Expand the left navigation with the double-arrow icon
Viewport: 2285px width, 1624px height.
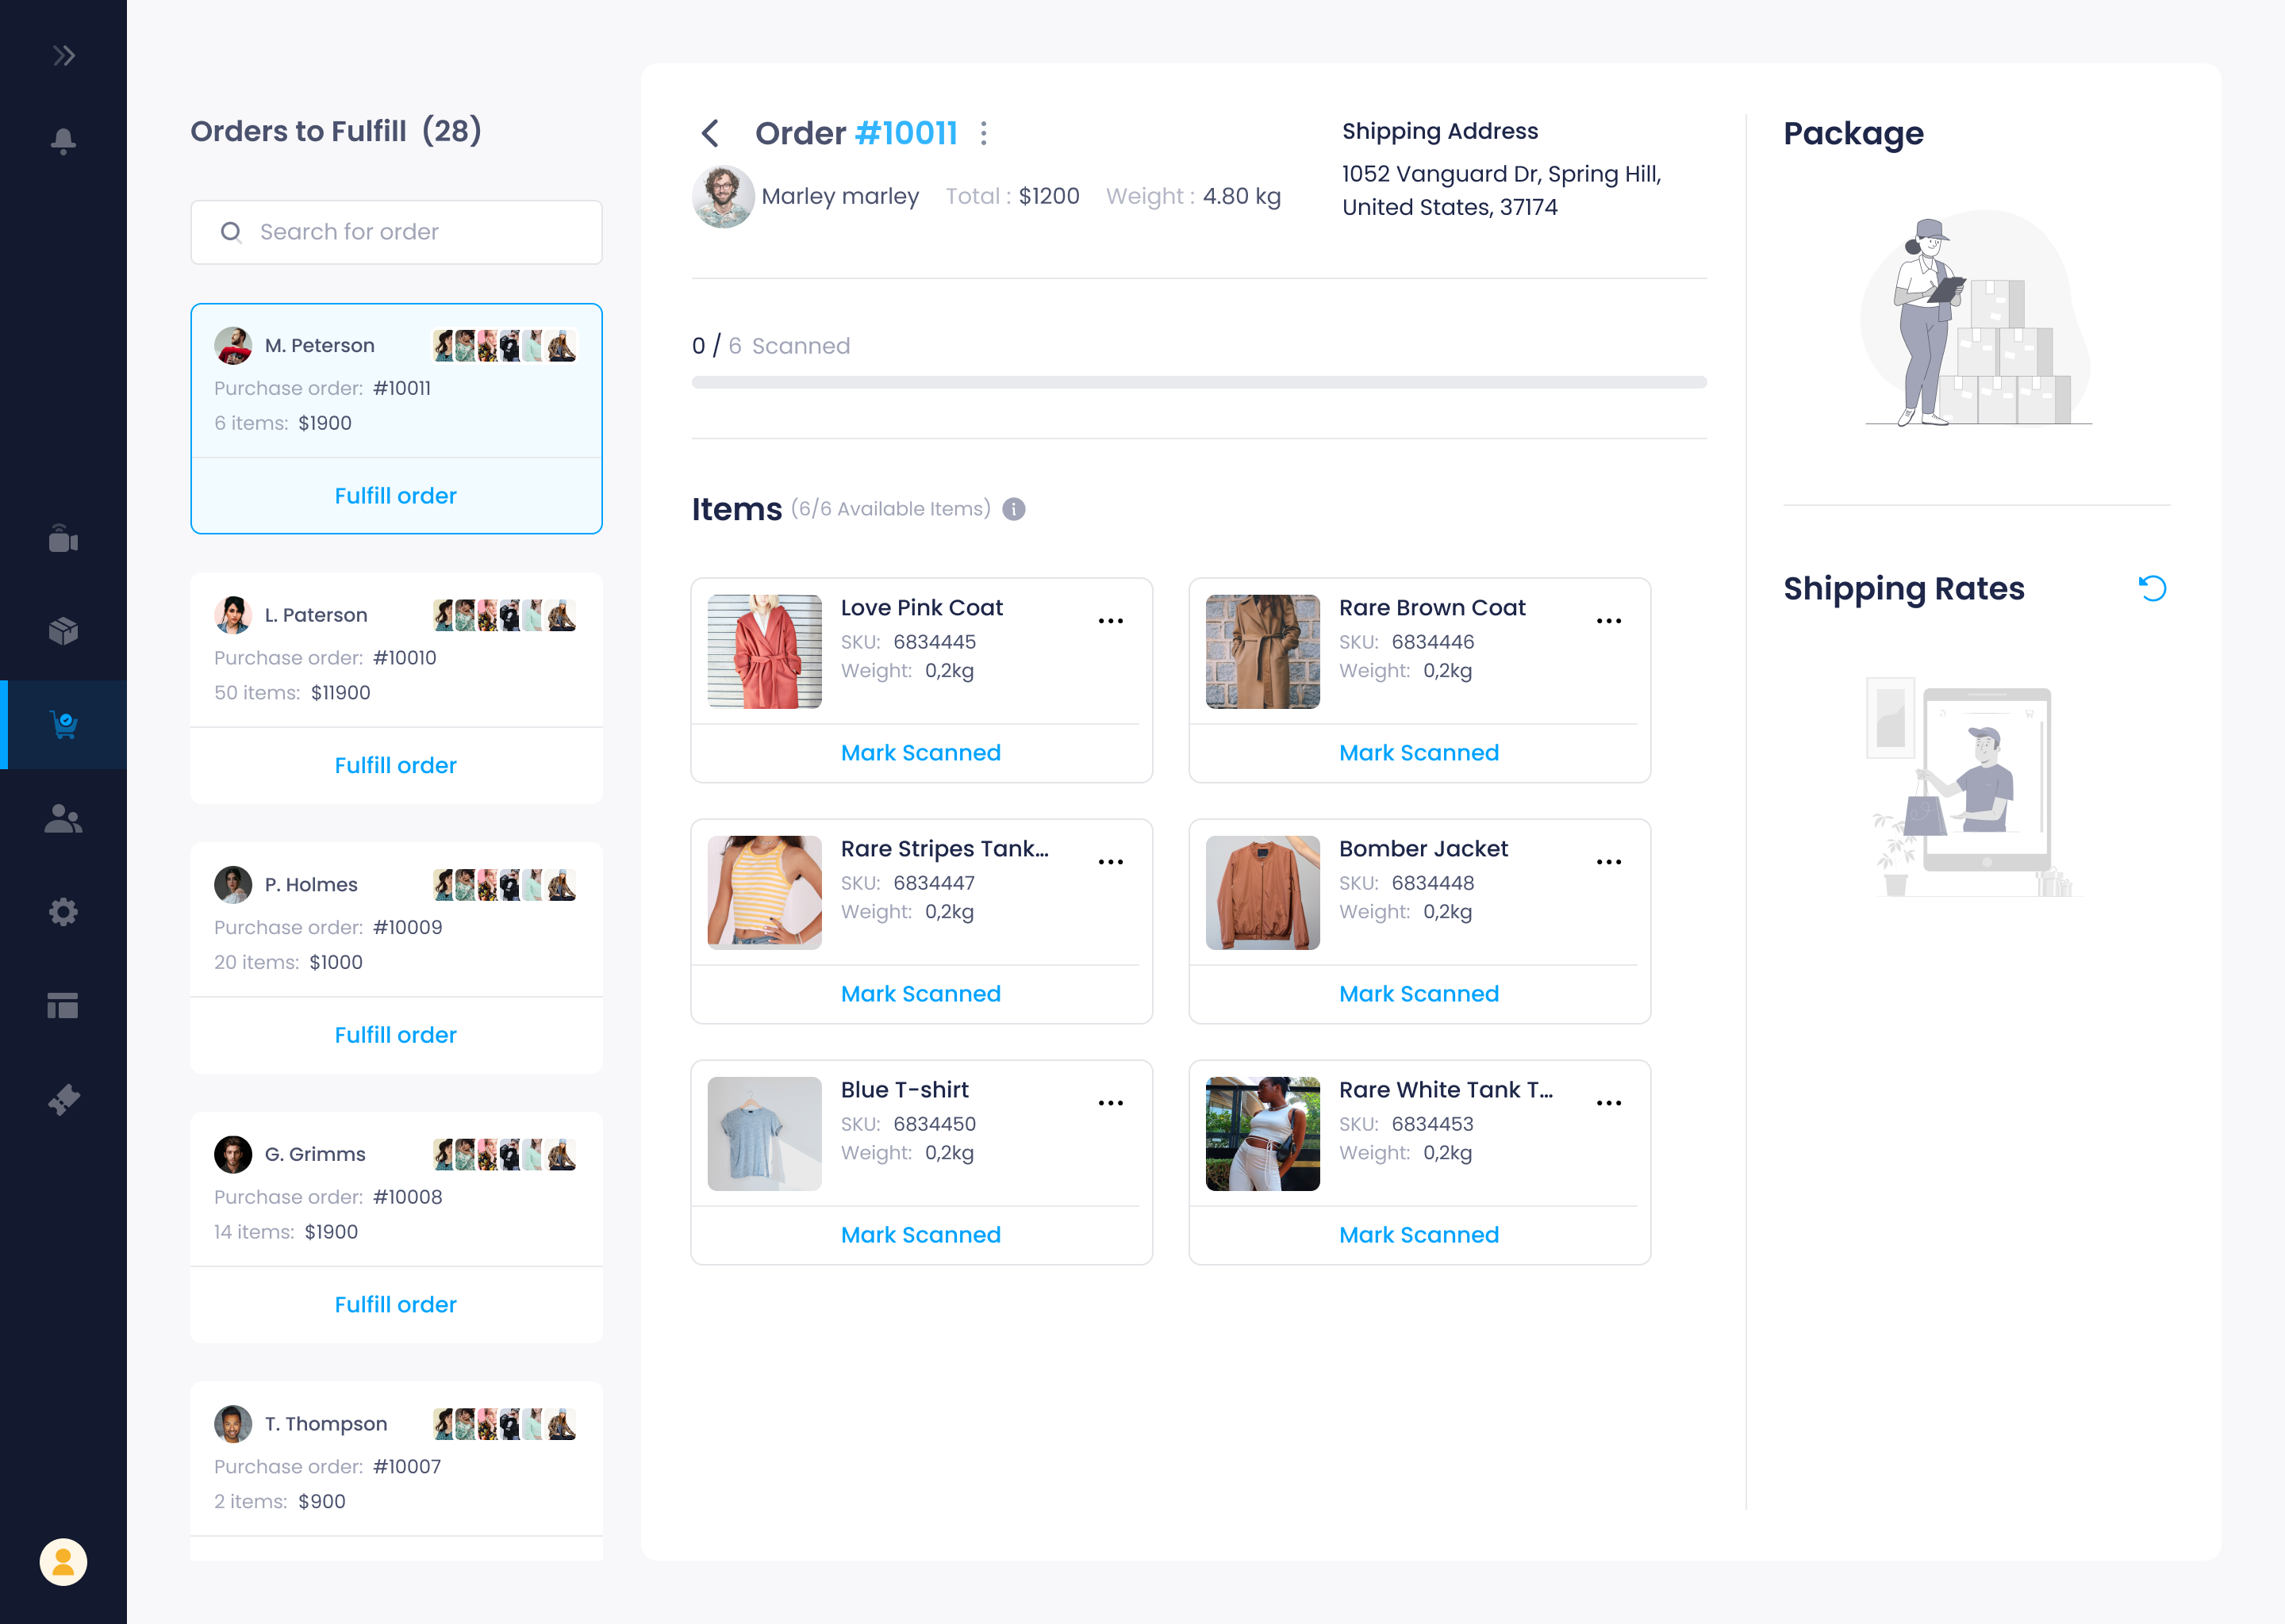coord(63,55)
